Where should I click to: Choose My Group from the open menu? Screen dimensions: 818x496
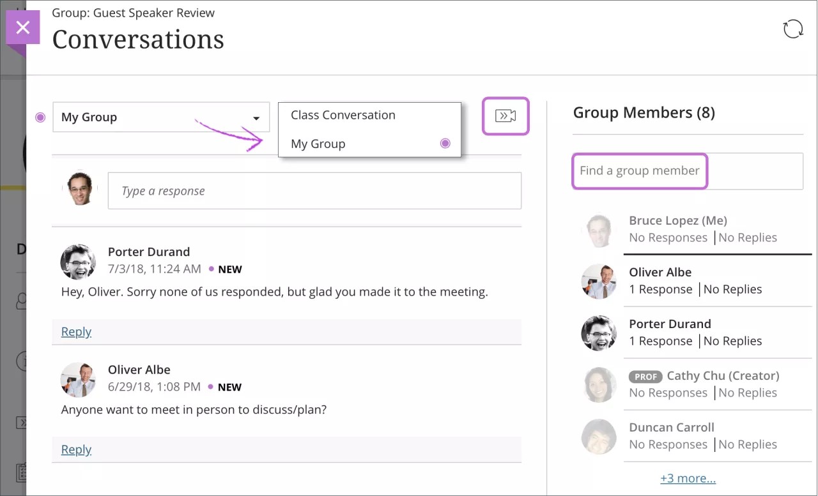(318, 143)
